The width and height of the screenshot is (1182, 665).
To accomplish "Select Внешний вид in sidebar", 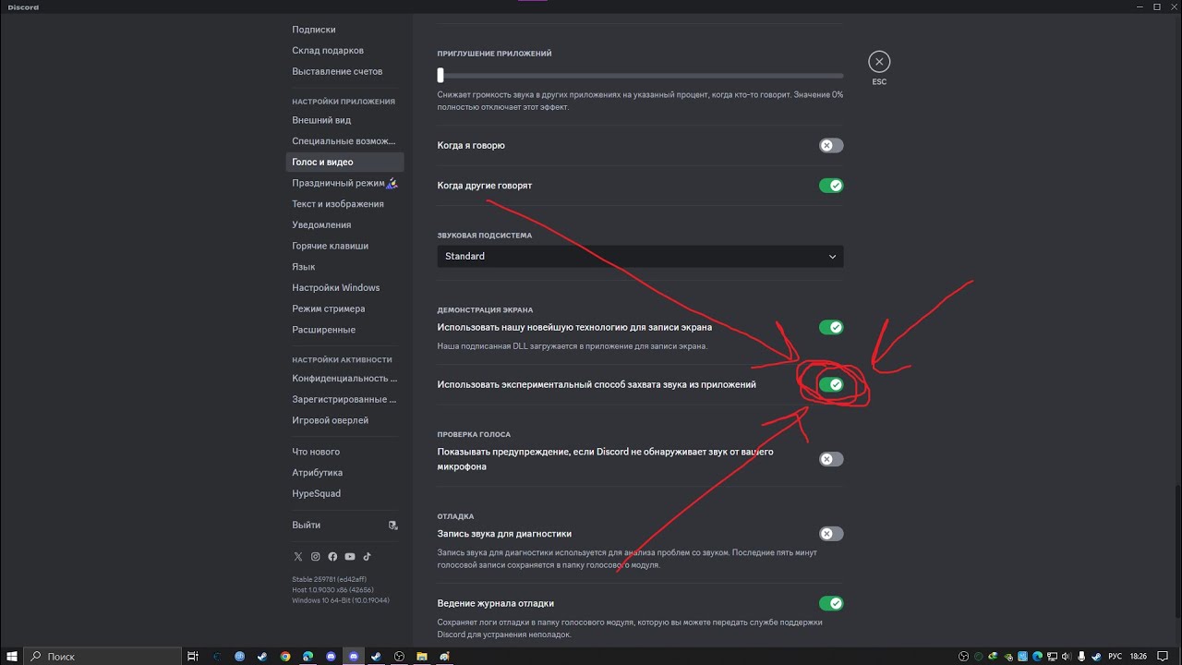I will (344, 120).
